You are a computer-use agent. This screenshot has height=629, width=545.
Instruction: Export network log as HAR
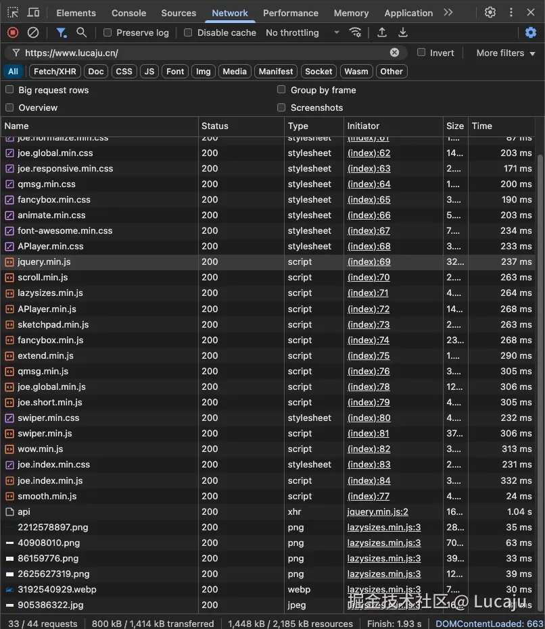coord(402,32)
